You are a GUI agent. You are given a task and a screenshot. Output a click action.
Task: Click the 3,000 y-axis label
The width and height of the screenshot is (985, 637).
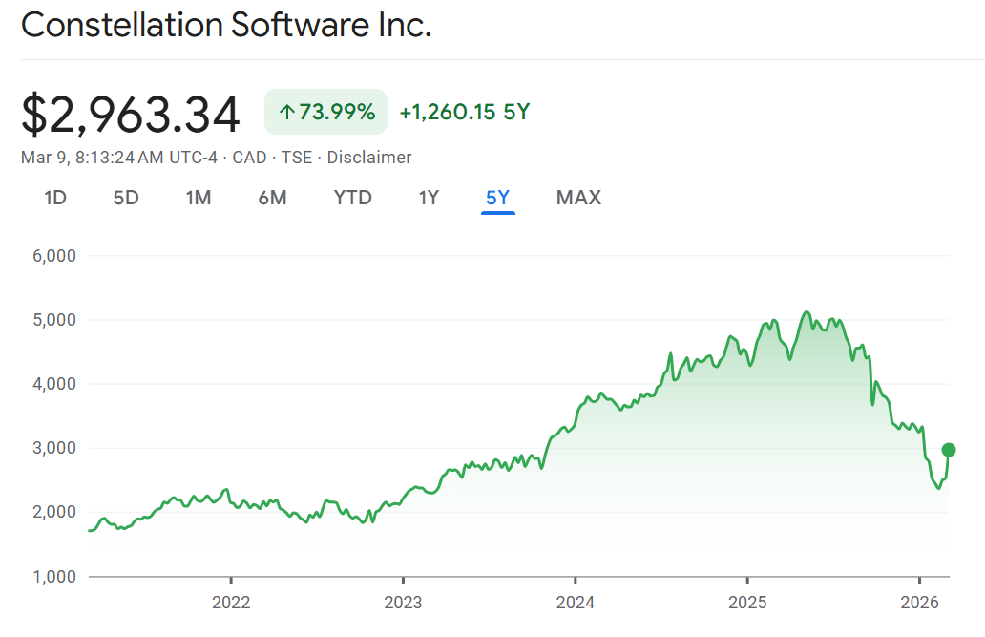pos(55,448)
